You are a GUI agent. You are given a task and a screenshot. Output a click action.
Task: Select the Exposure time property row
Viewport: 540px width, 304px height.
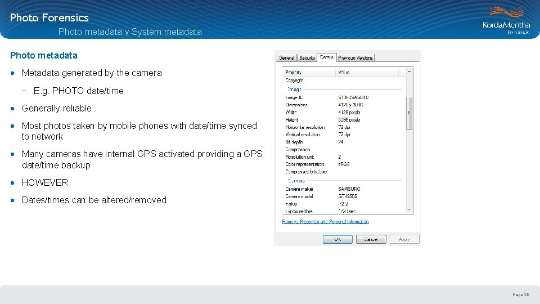pos(344,211)
